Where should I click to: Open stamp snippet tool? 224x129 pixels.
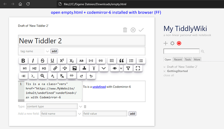84,69
